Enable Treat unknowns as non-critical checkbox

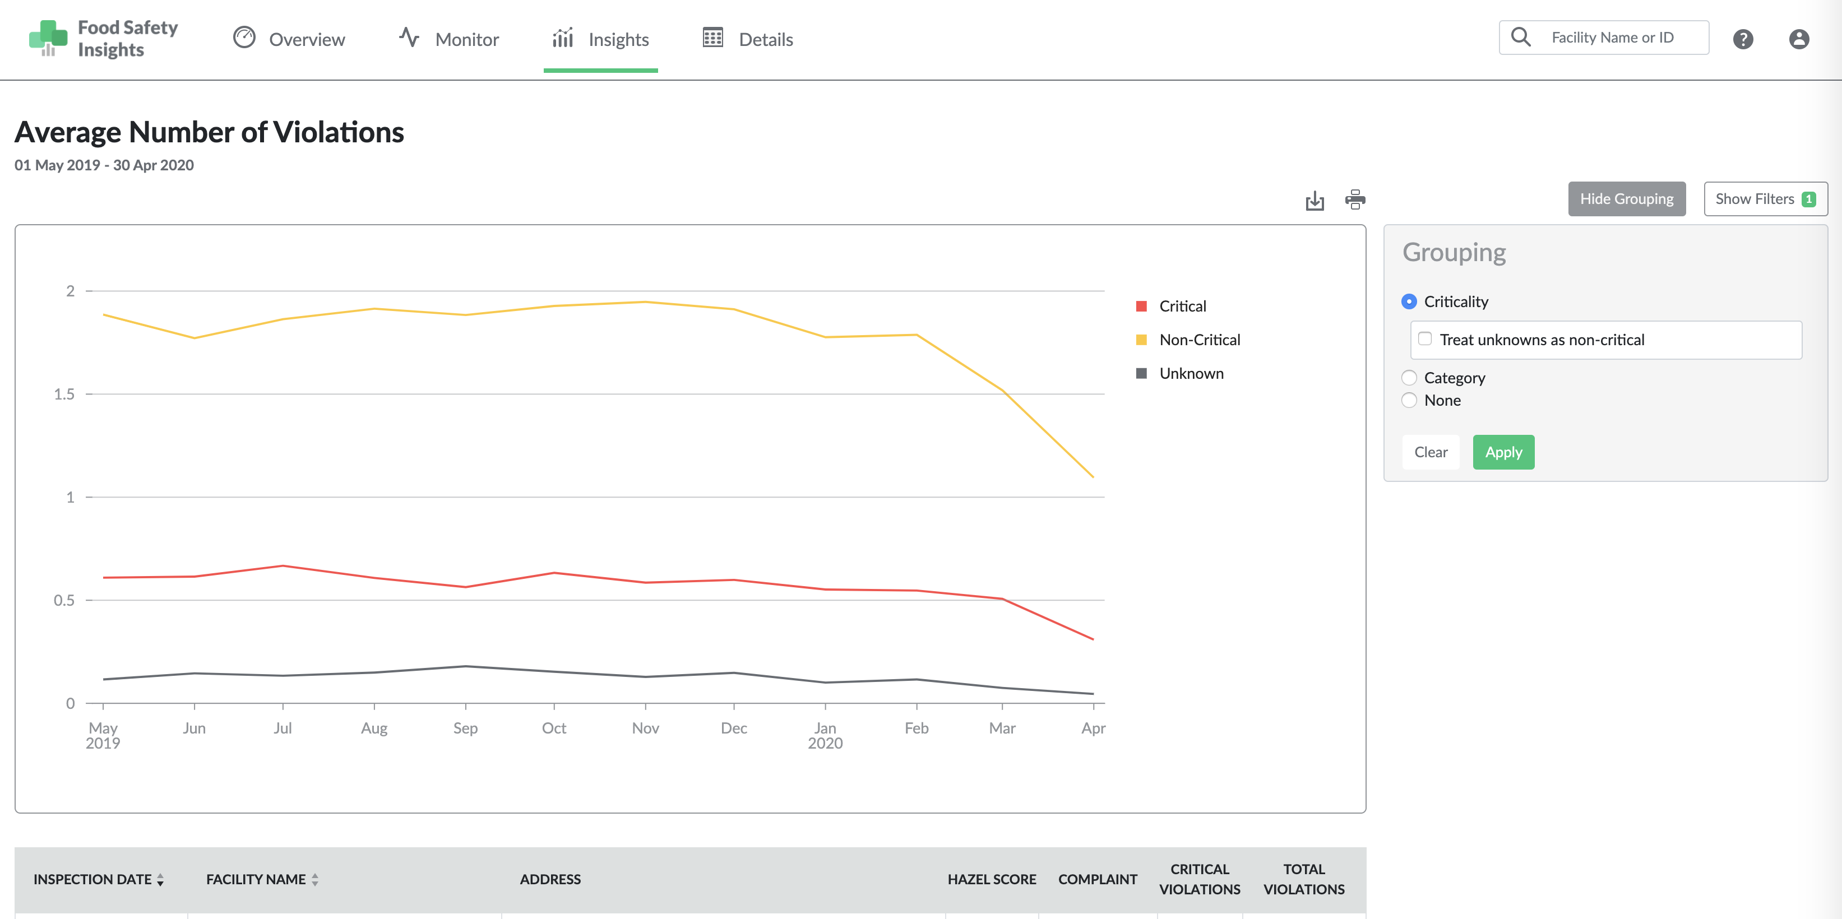1425,340
